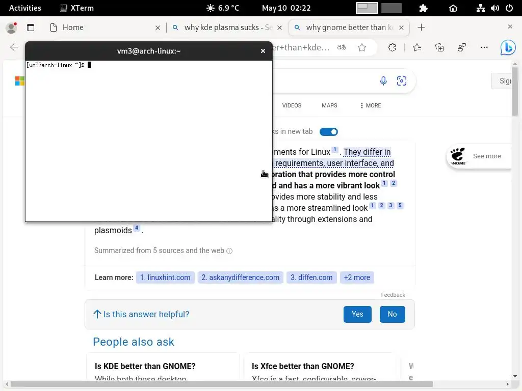Image resolution: width=522 pixels, height=391 pixels.
Task: Close the Edge browser window
Action: 510,26
